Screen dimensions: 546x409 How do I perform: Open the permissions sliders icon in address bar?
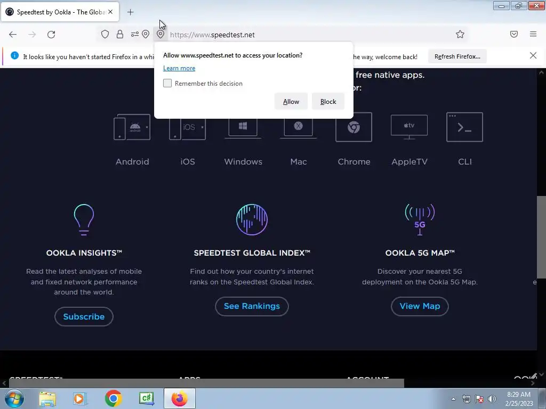click(x=134, y=34)
